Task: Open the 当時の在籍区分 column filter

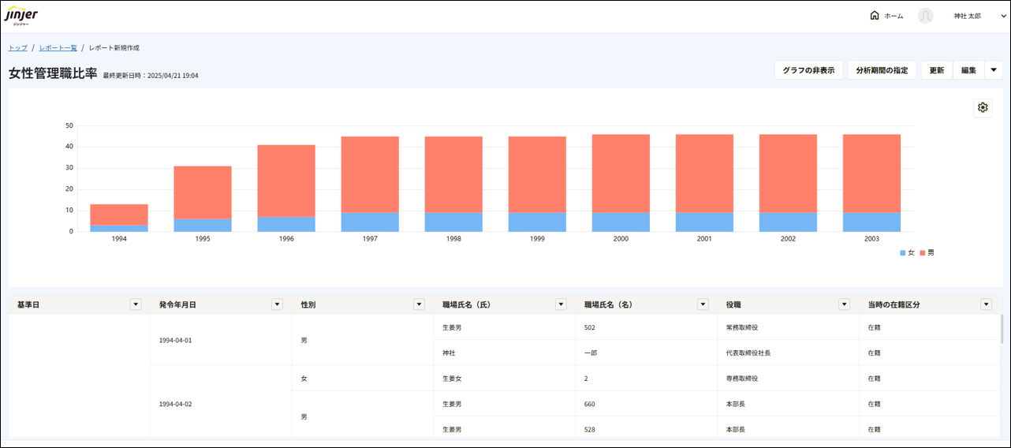Action: pos(986,304)
